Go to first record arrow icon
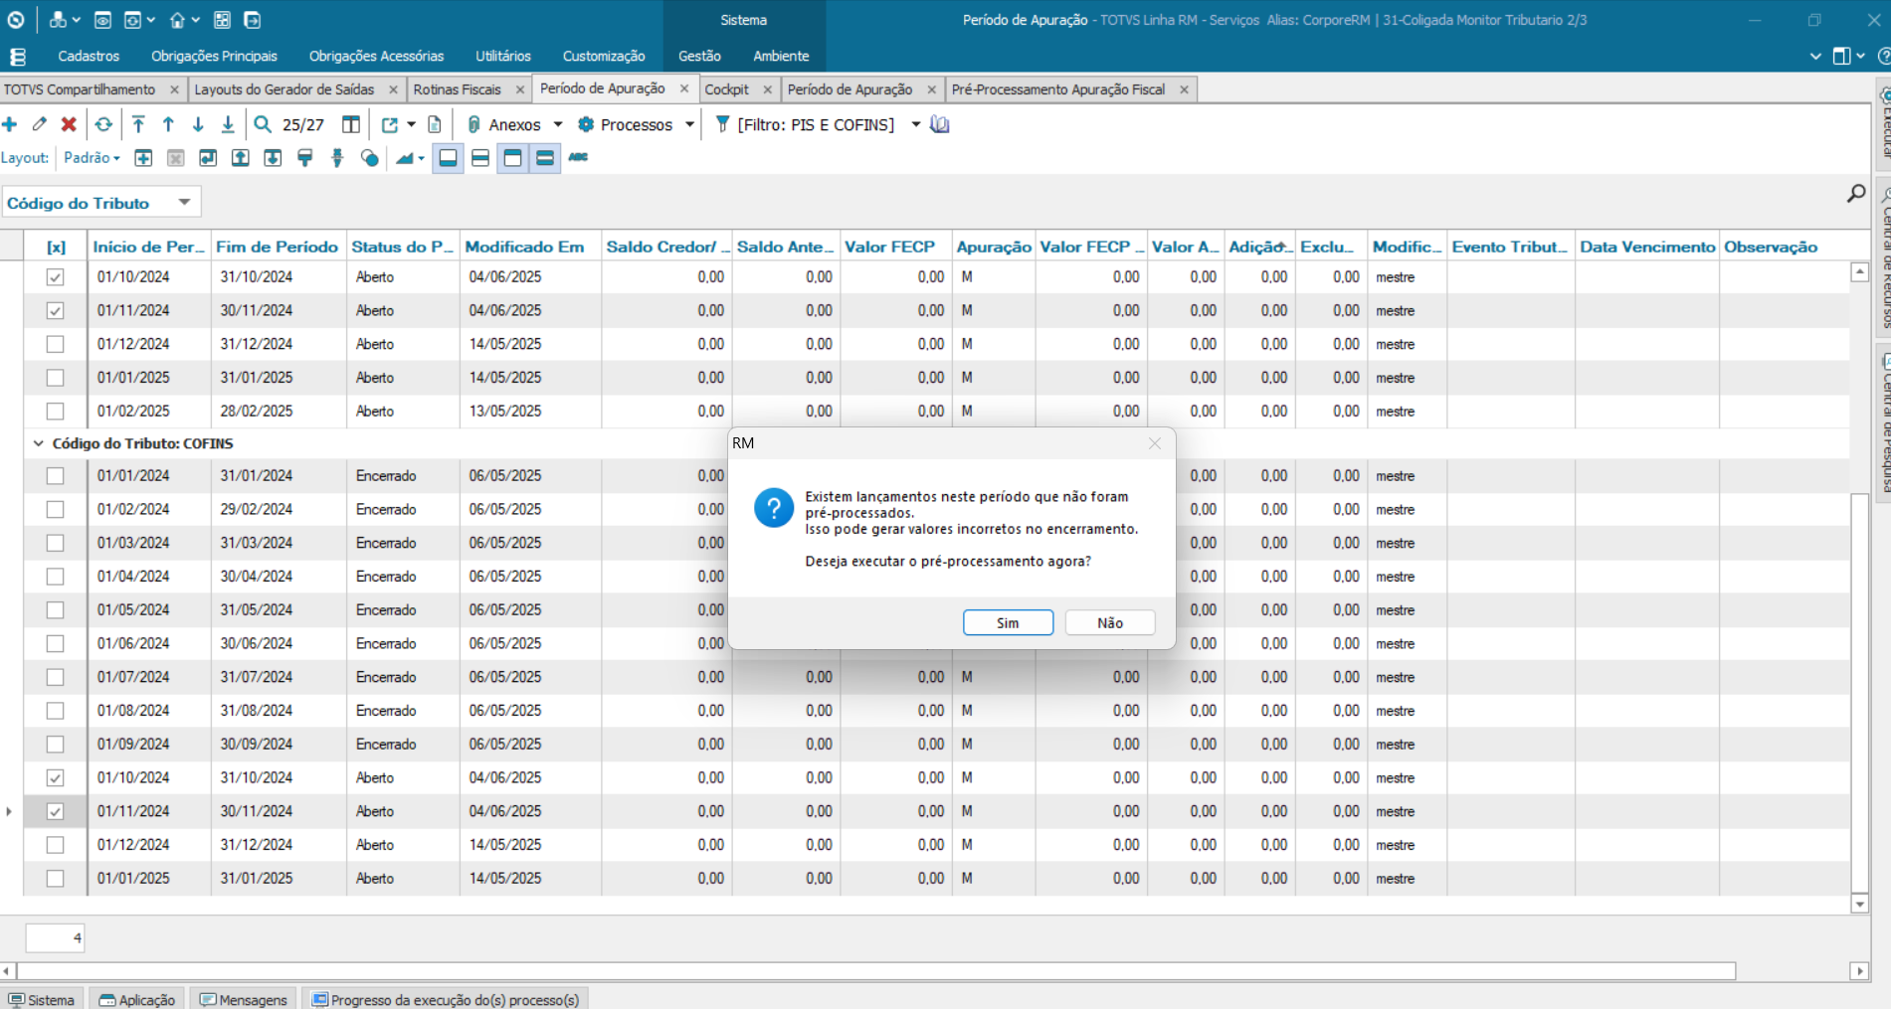The image size is (1891, 1009). [x=138, y=124]
